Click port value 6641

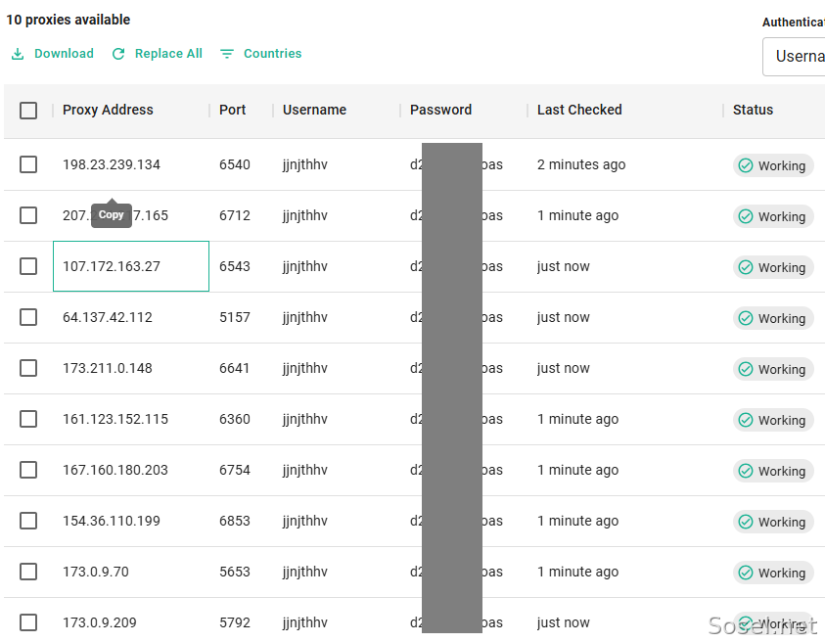tap(235, 368)
